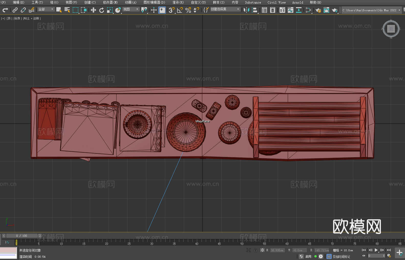Click the viewport [标准] shading label
This screenshot has height=260, width=405.
tap(17, 18)
